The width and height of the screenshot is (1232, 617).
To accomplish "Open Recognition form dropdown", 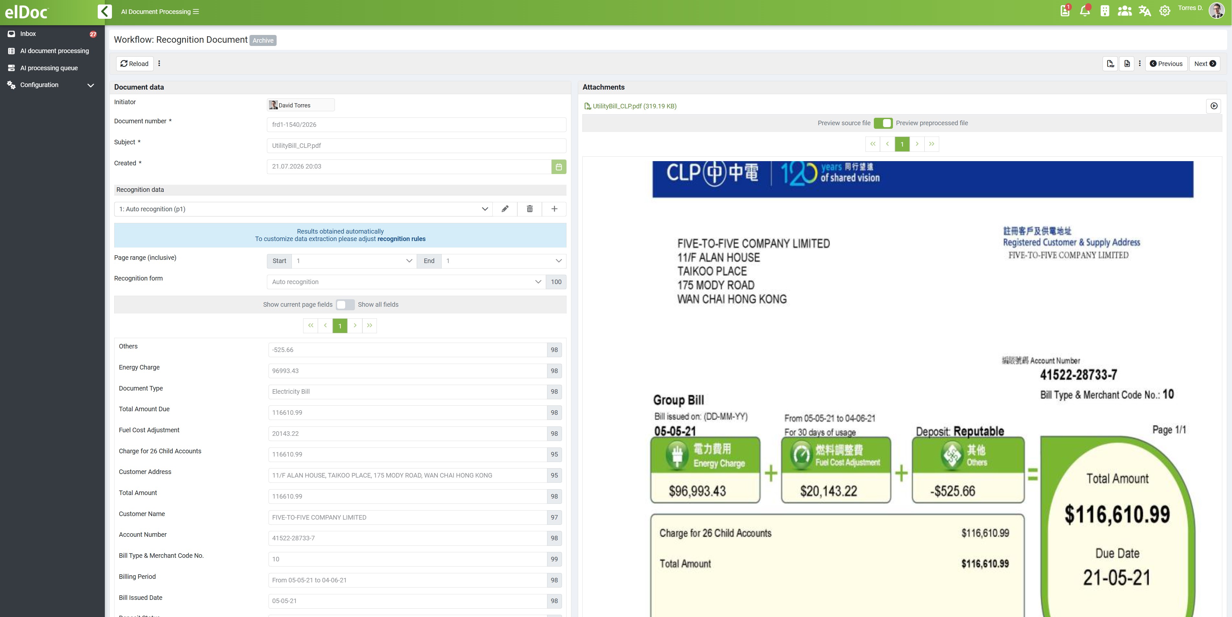I will click(x=406, y=282).
